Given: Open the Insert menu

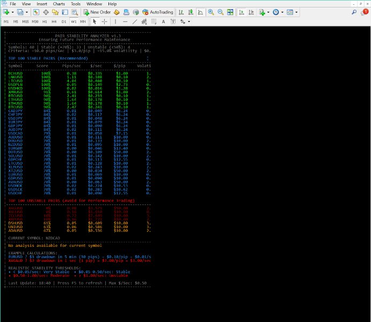Looking at the screenshot, I should tap(42, 4).
